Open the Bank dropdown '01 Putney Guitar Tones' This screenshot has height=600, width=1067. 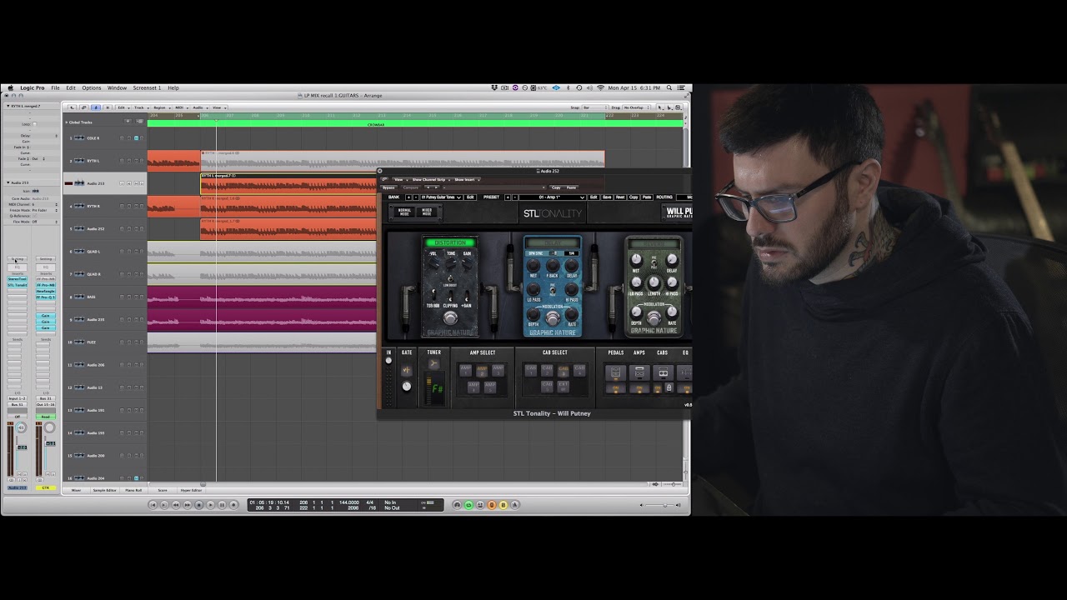click(x=441, y=197)
